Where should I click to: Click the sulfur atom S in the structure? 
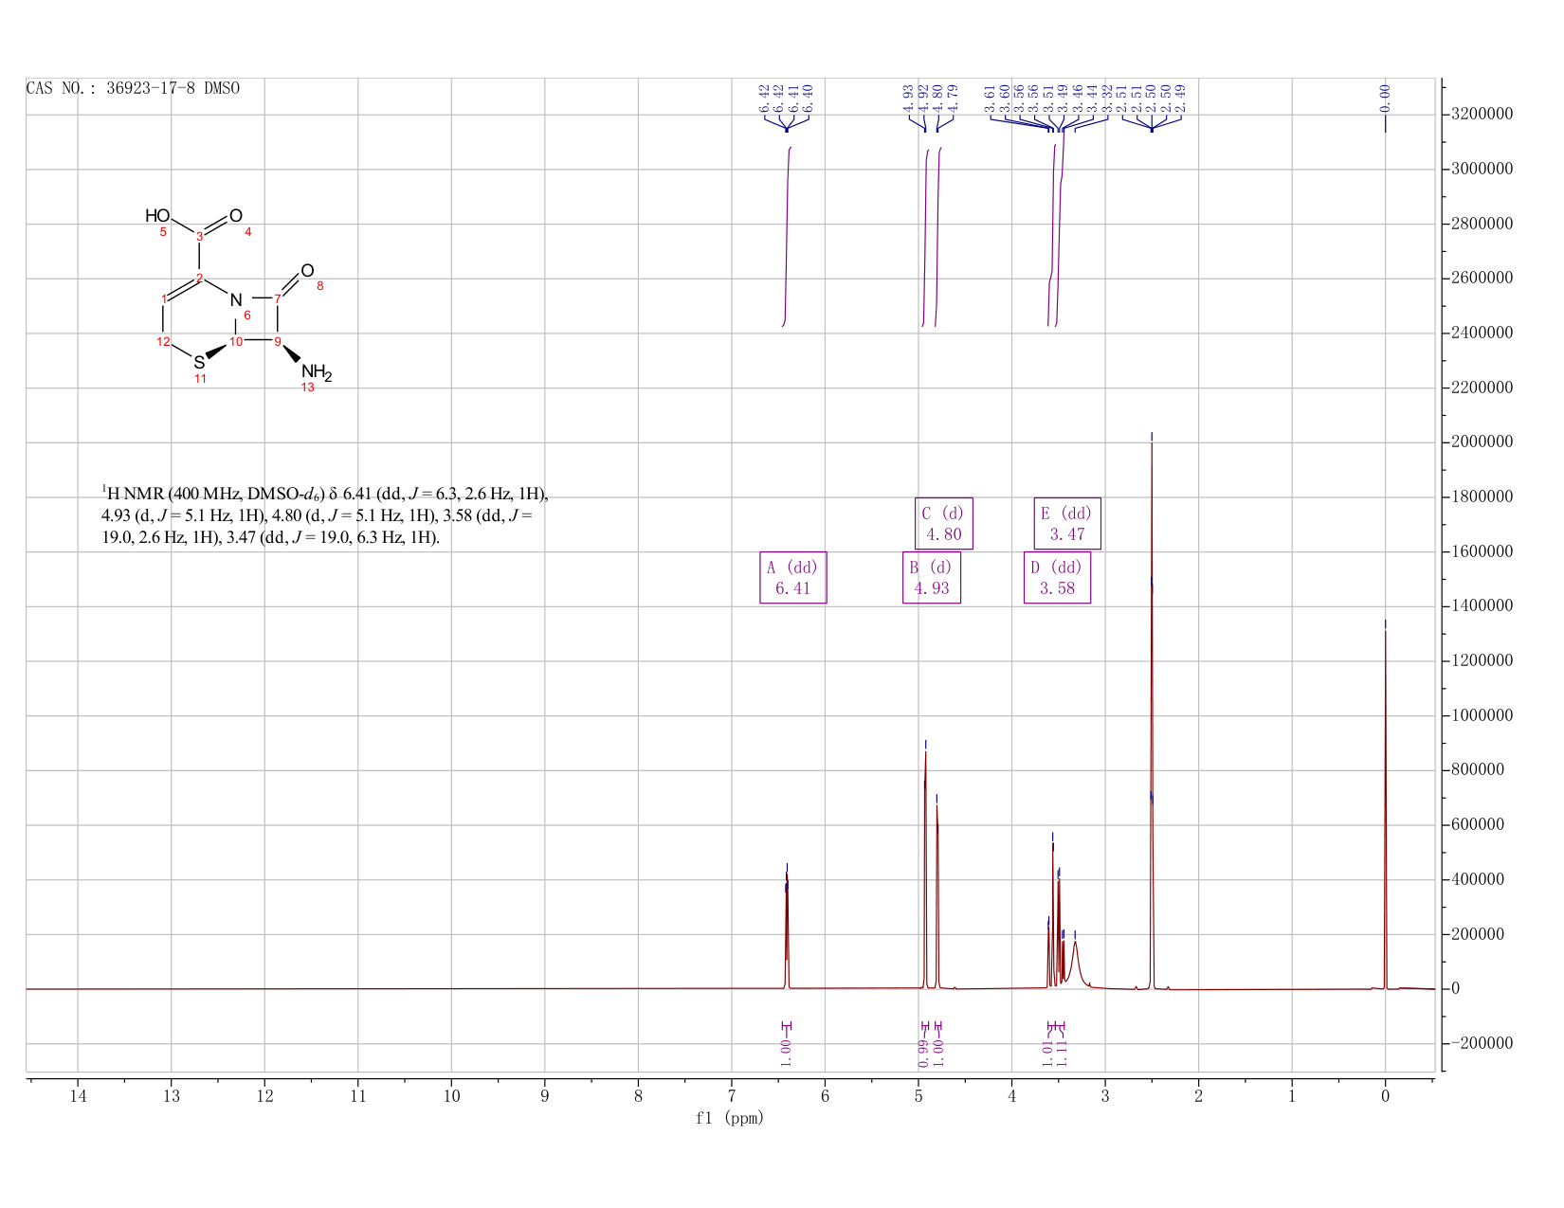[199, 363]
